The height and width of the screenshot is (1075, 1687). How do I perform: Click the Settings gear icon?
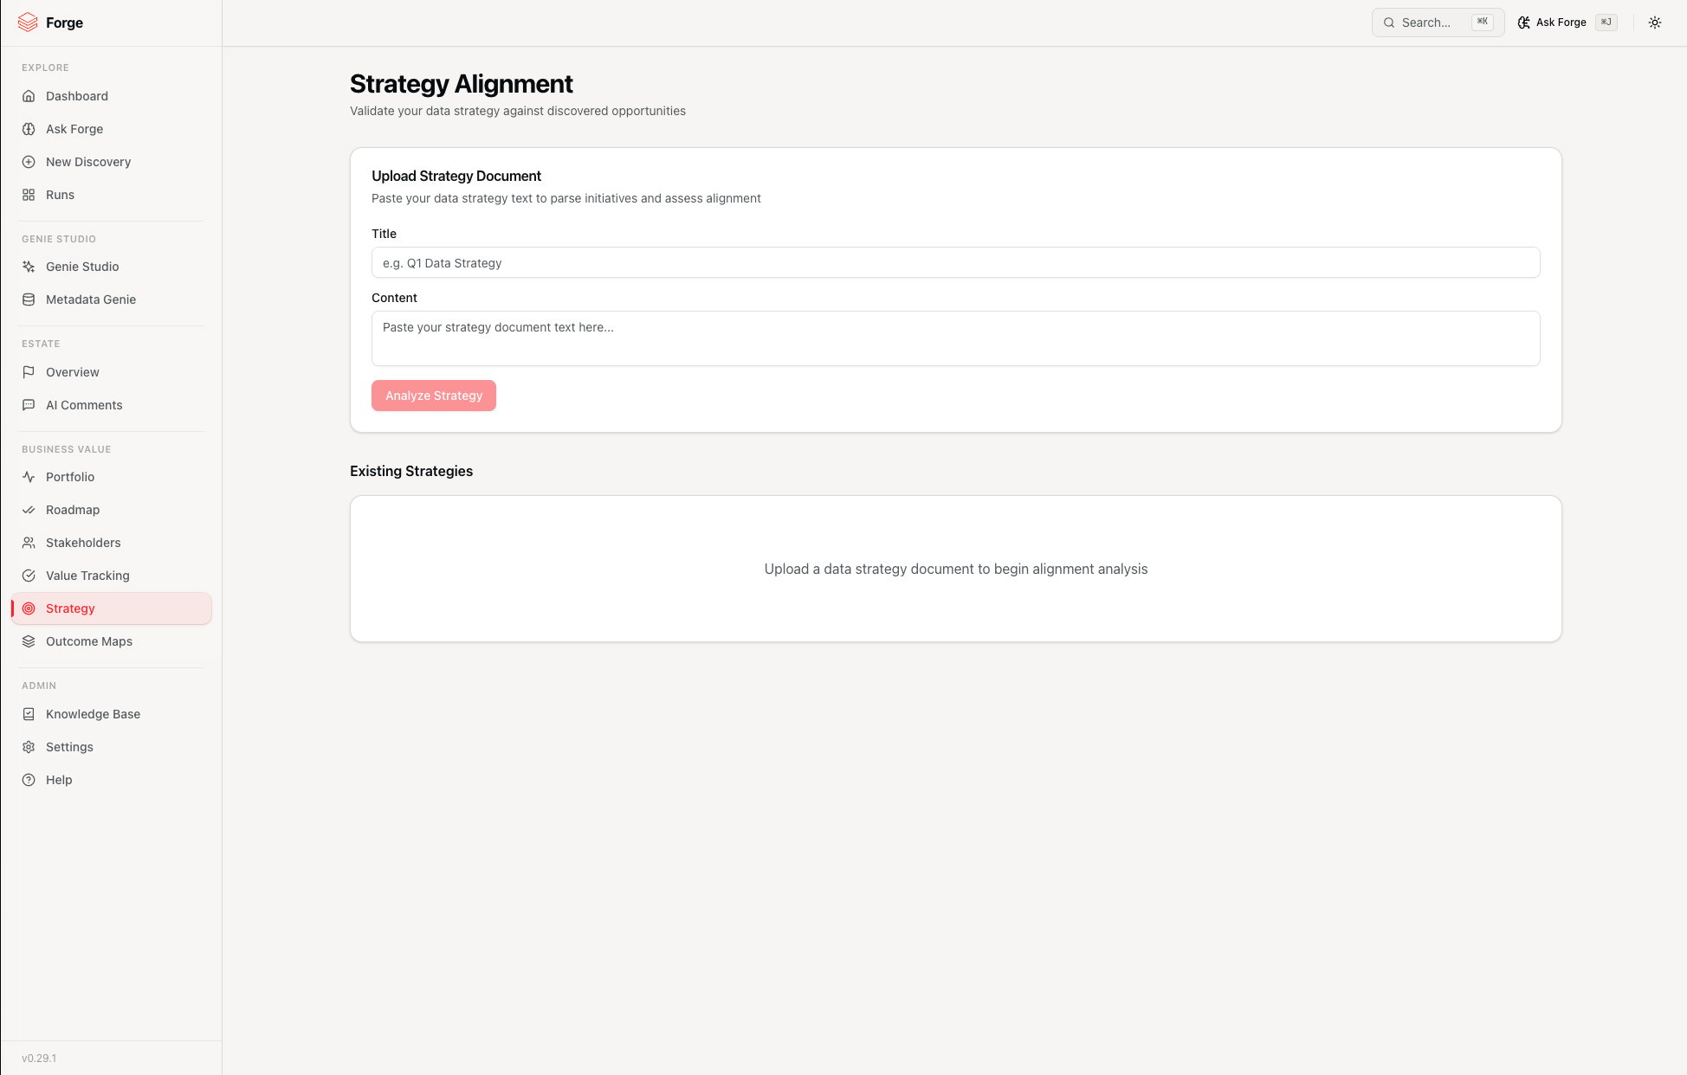tap(29, 747)
